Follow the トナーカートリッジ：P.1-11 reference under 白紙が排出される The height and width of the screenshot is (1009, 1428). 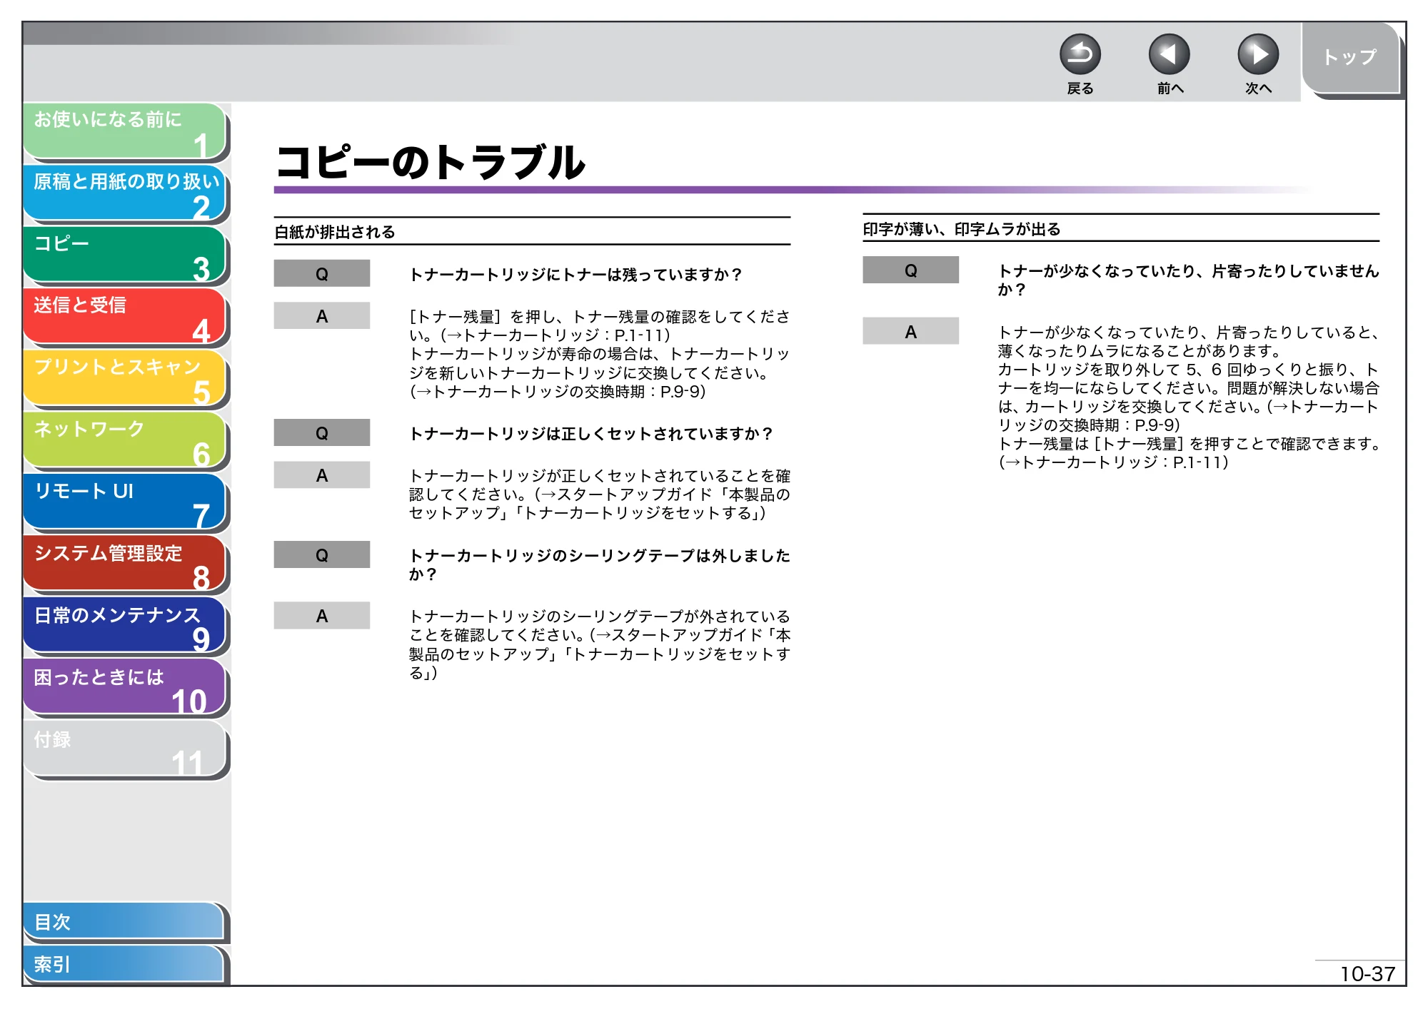555,335
